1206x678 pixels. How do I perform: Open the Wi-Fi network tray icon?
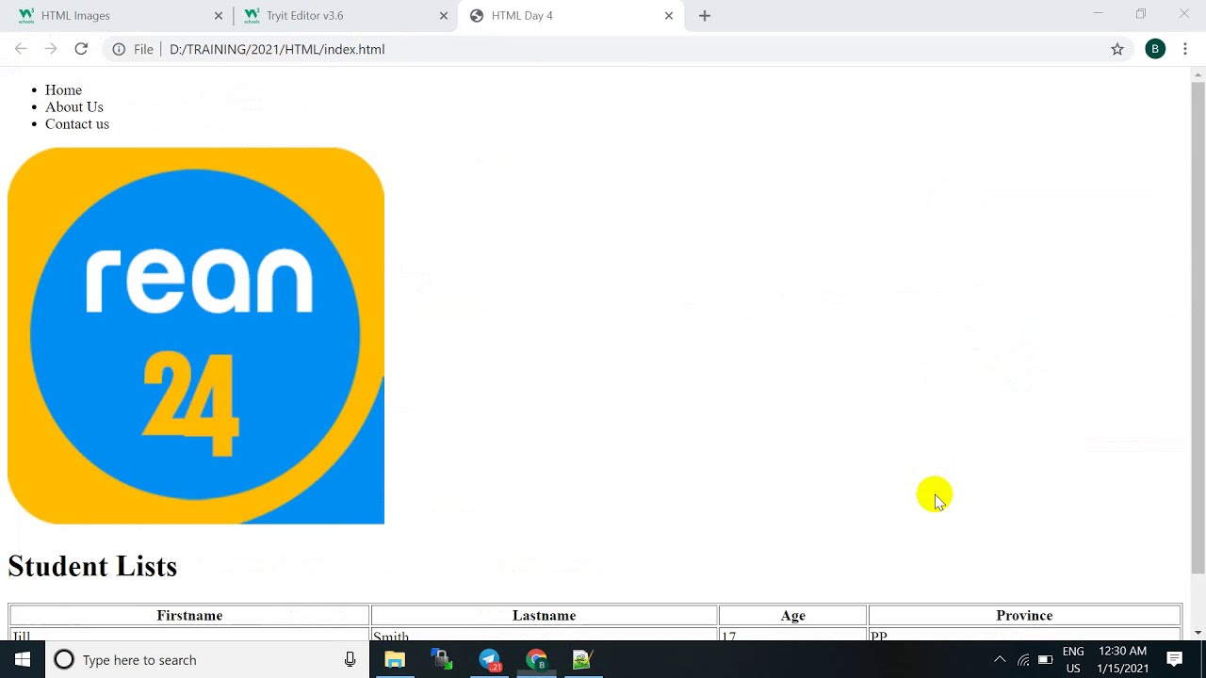(x=1023, y=659)
